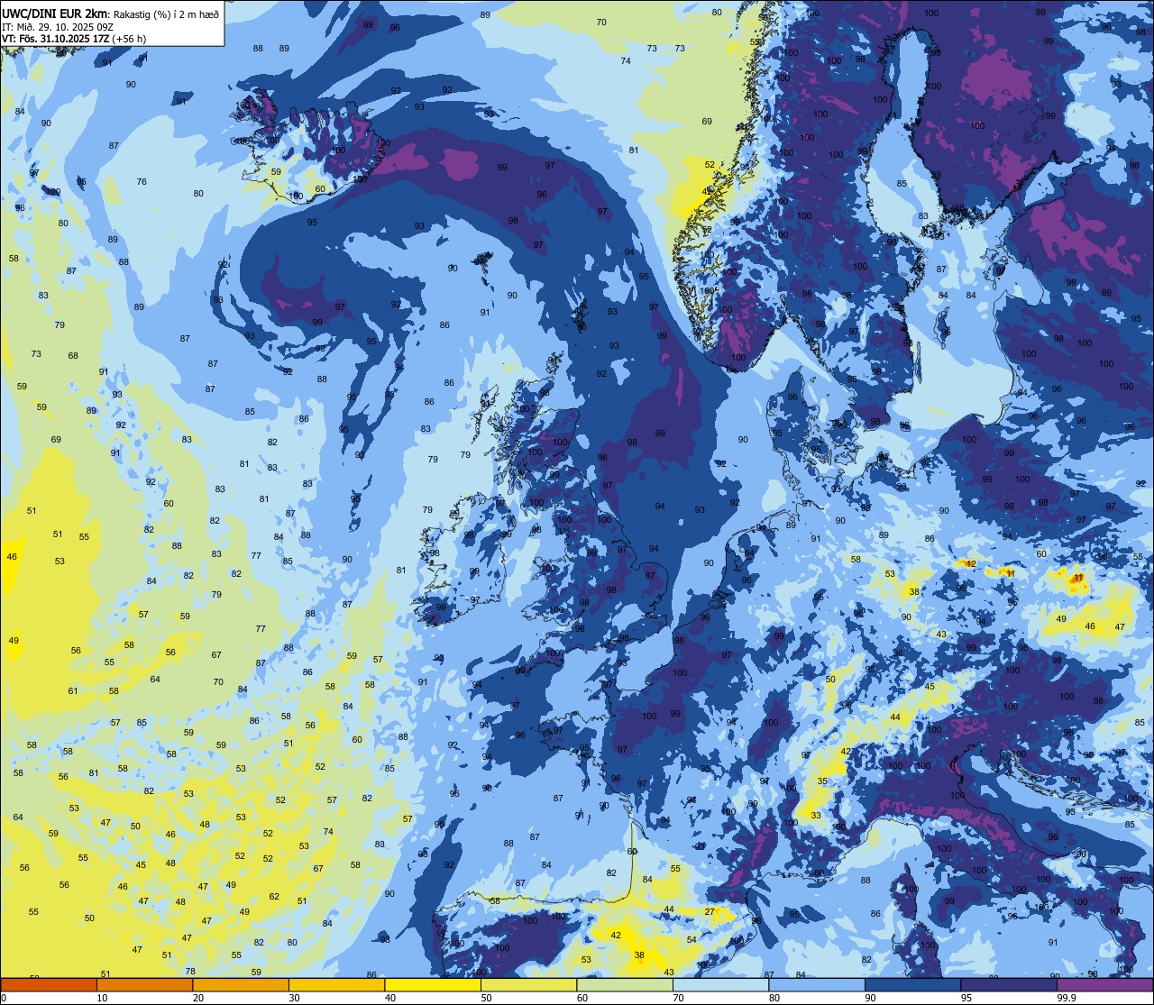Click the light blue 70–80 legend swatch
The width and height of the screenshot is (1154, 1005).
(720, 984)
